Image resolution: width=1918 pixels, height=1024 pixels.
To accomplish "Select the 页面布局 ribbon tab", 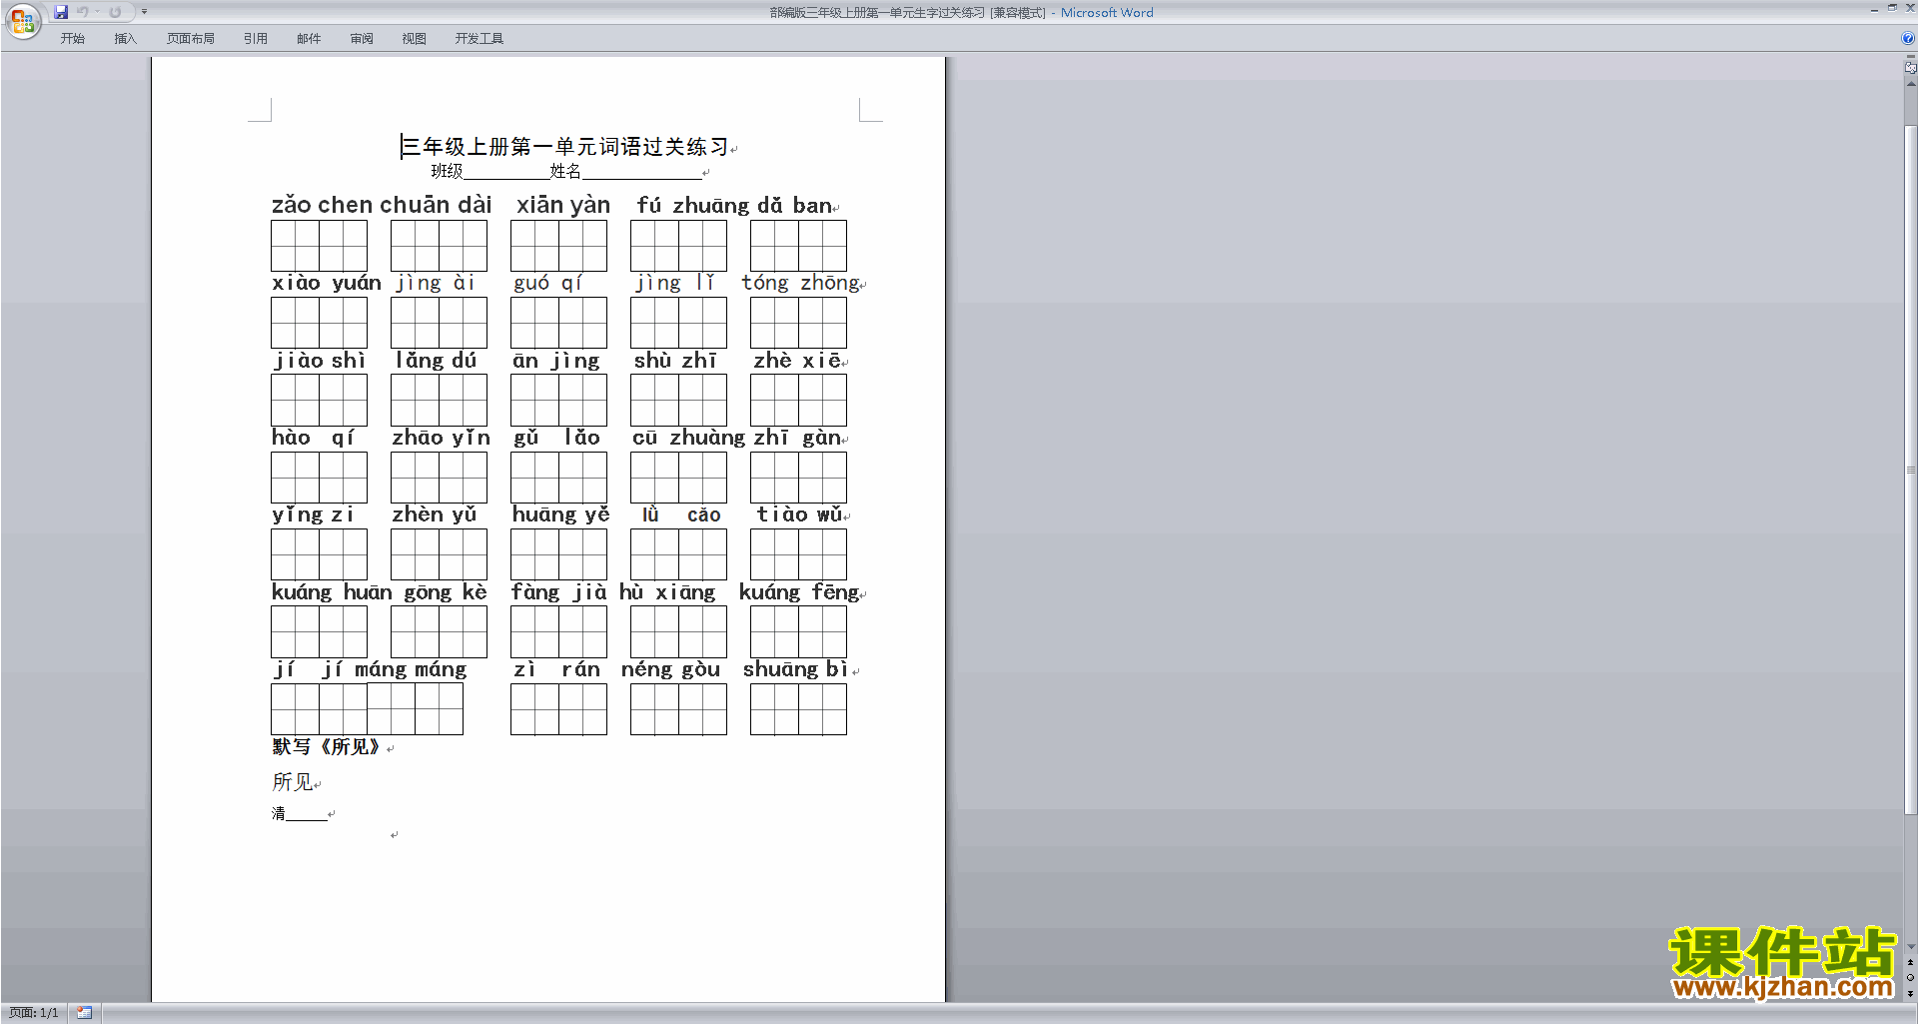I will (191, 39).
